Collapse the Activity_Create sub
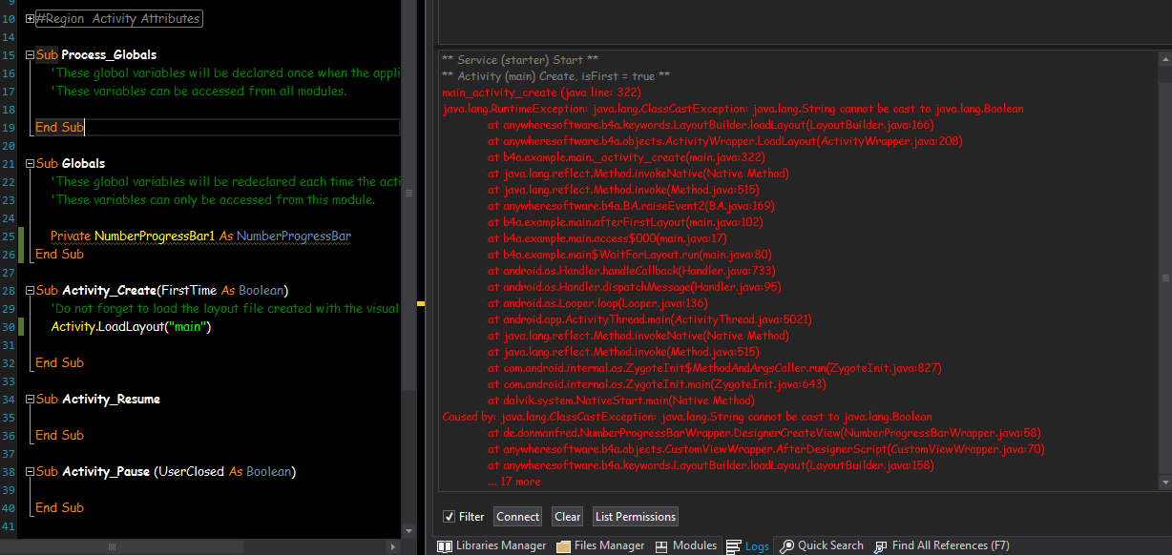 (x=31, y=291)
